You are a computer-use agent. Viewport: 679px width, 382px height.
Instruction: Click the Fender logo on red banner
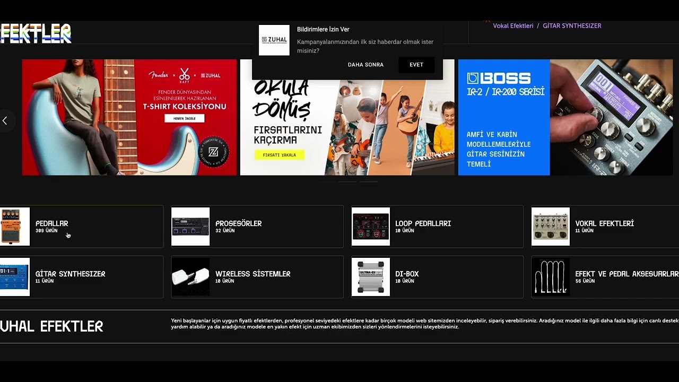(159, 75)
